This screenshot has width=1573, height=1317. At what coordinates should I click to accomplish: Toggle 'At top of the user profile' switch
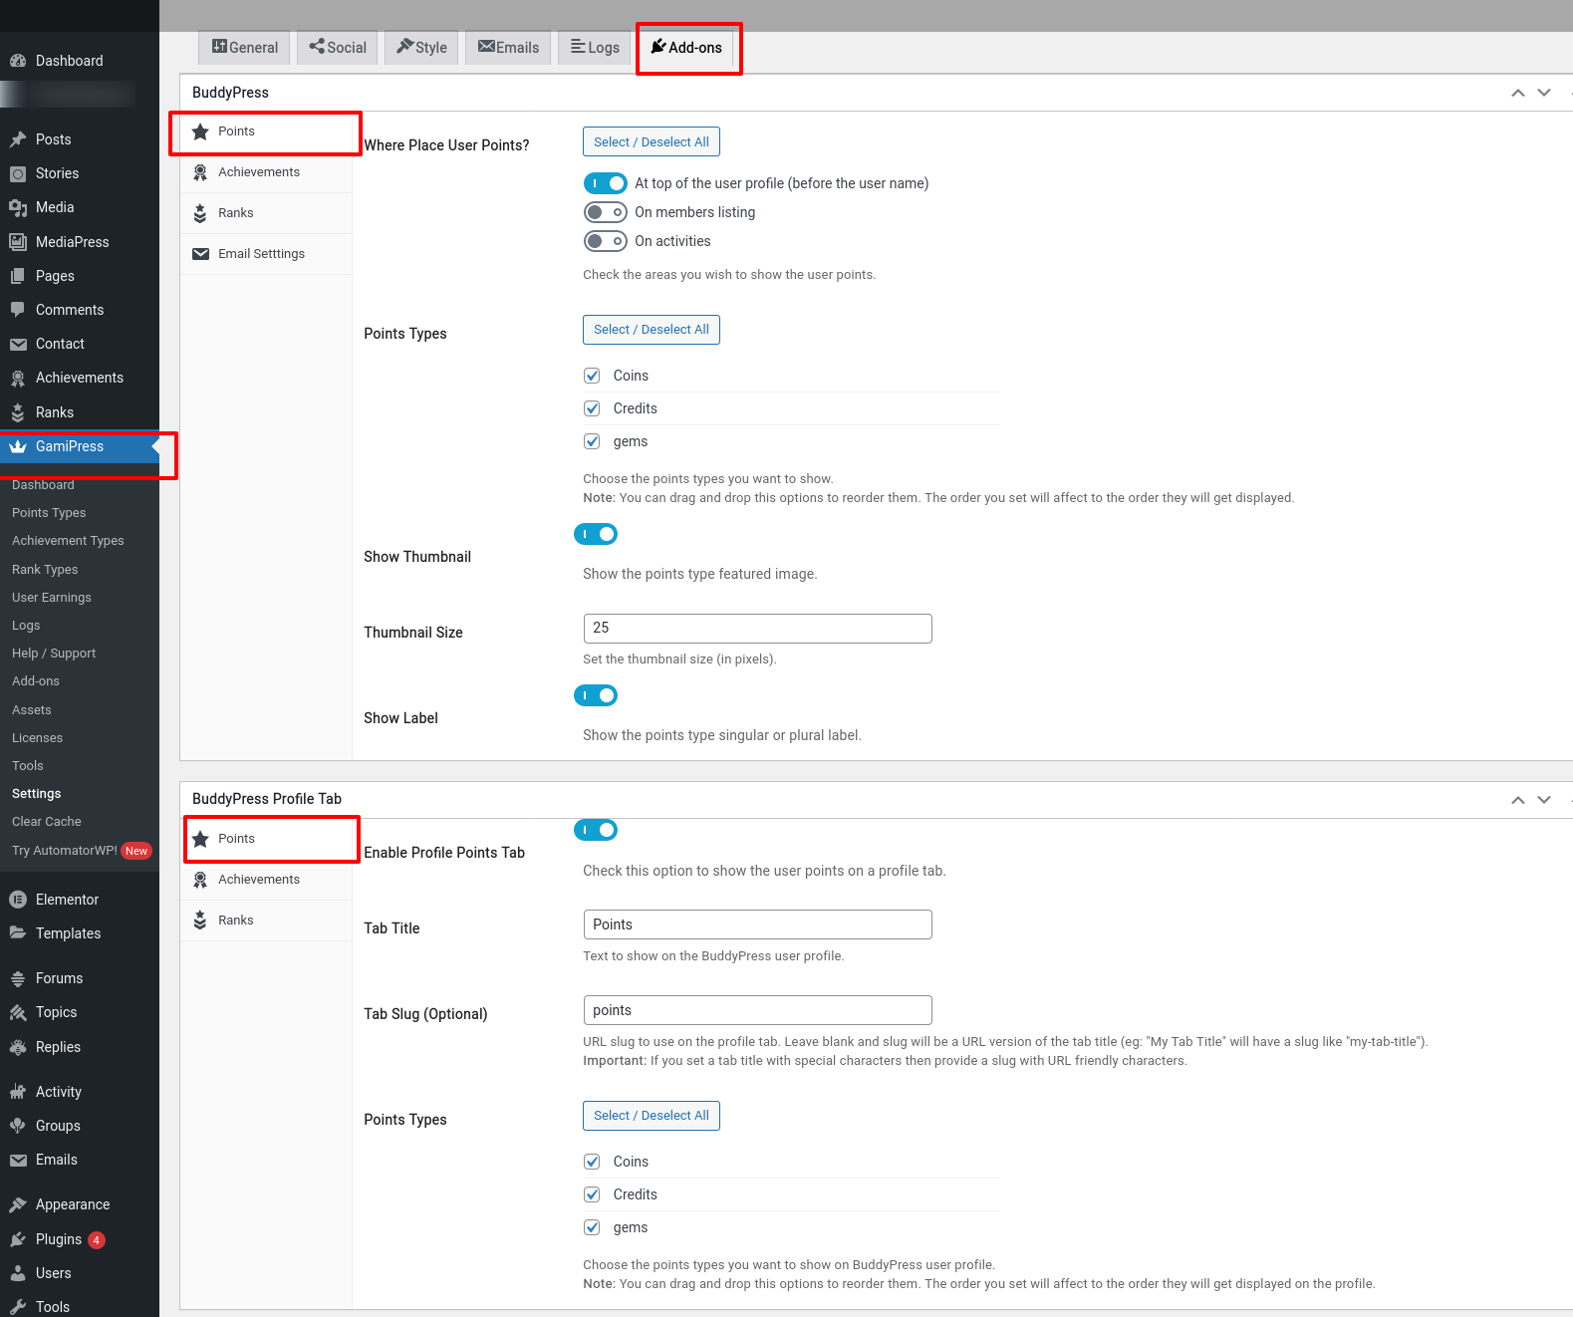[x=606, y=183]
